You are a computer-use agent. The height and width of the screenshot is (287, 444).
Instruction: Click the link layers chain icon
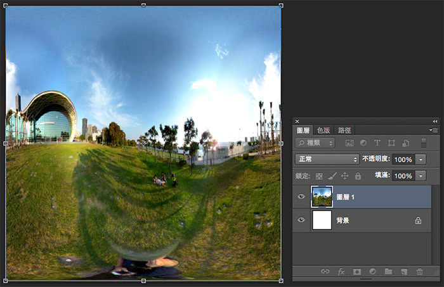pos(325,271)
